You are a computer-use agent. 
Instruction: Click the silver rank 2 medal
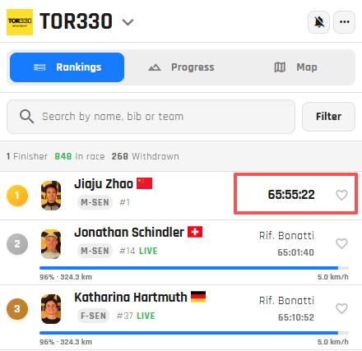coord(17,244)
